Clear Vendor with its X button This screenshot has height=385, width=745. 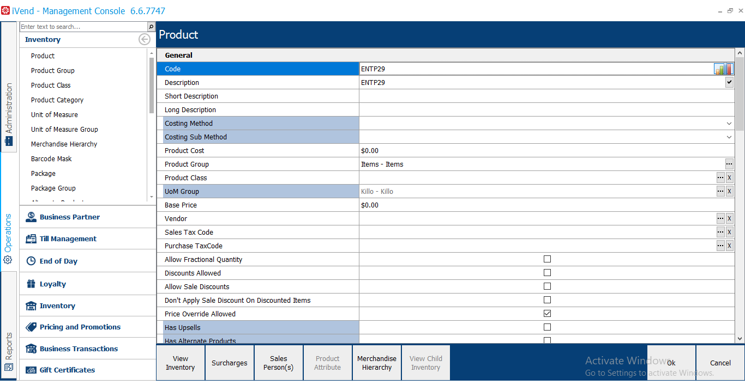tap(729, 218)
